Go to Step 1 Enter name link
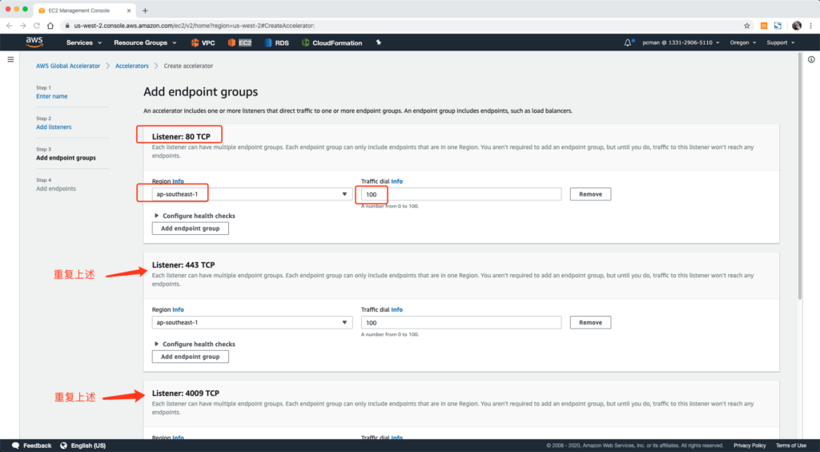 click(51, 96)
